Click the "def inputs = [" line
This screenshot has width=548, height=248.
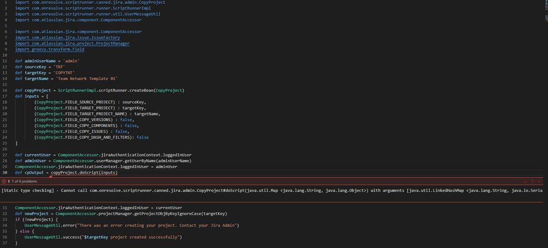pyautogui.click(x=31, y=96)
